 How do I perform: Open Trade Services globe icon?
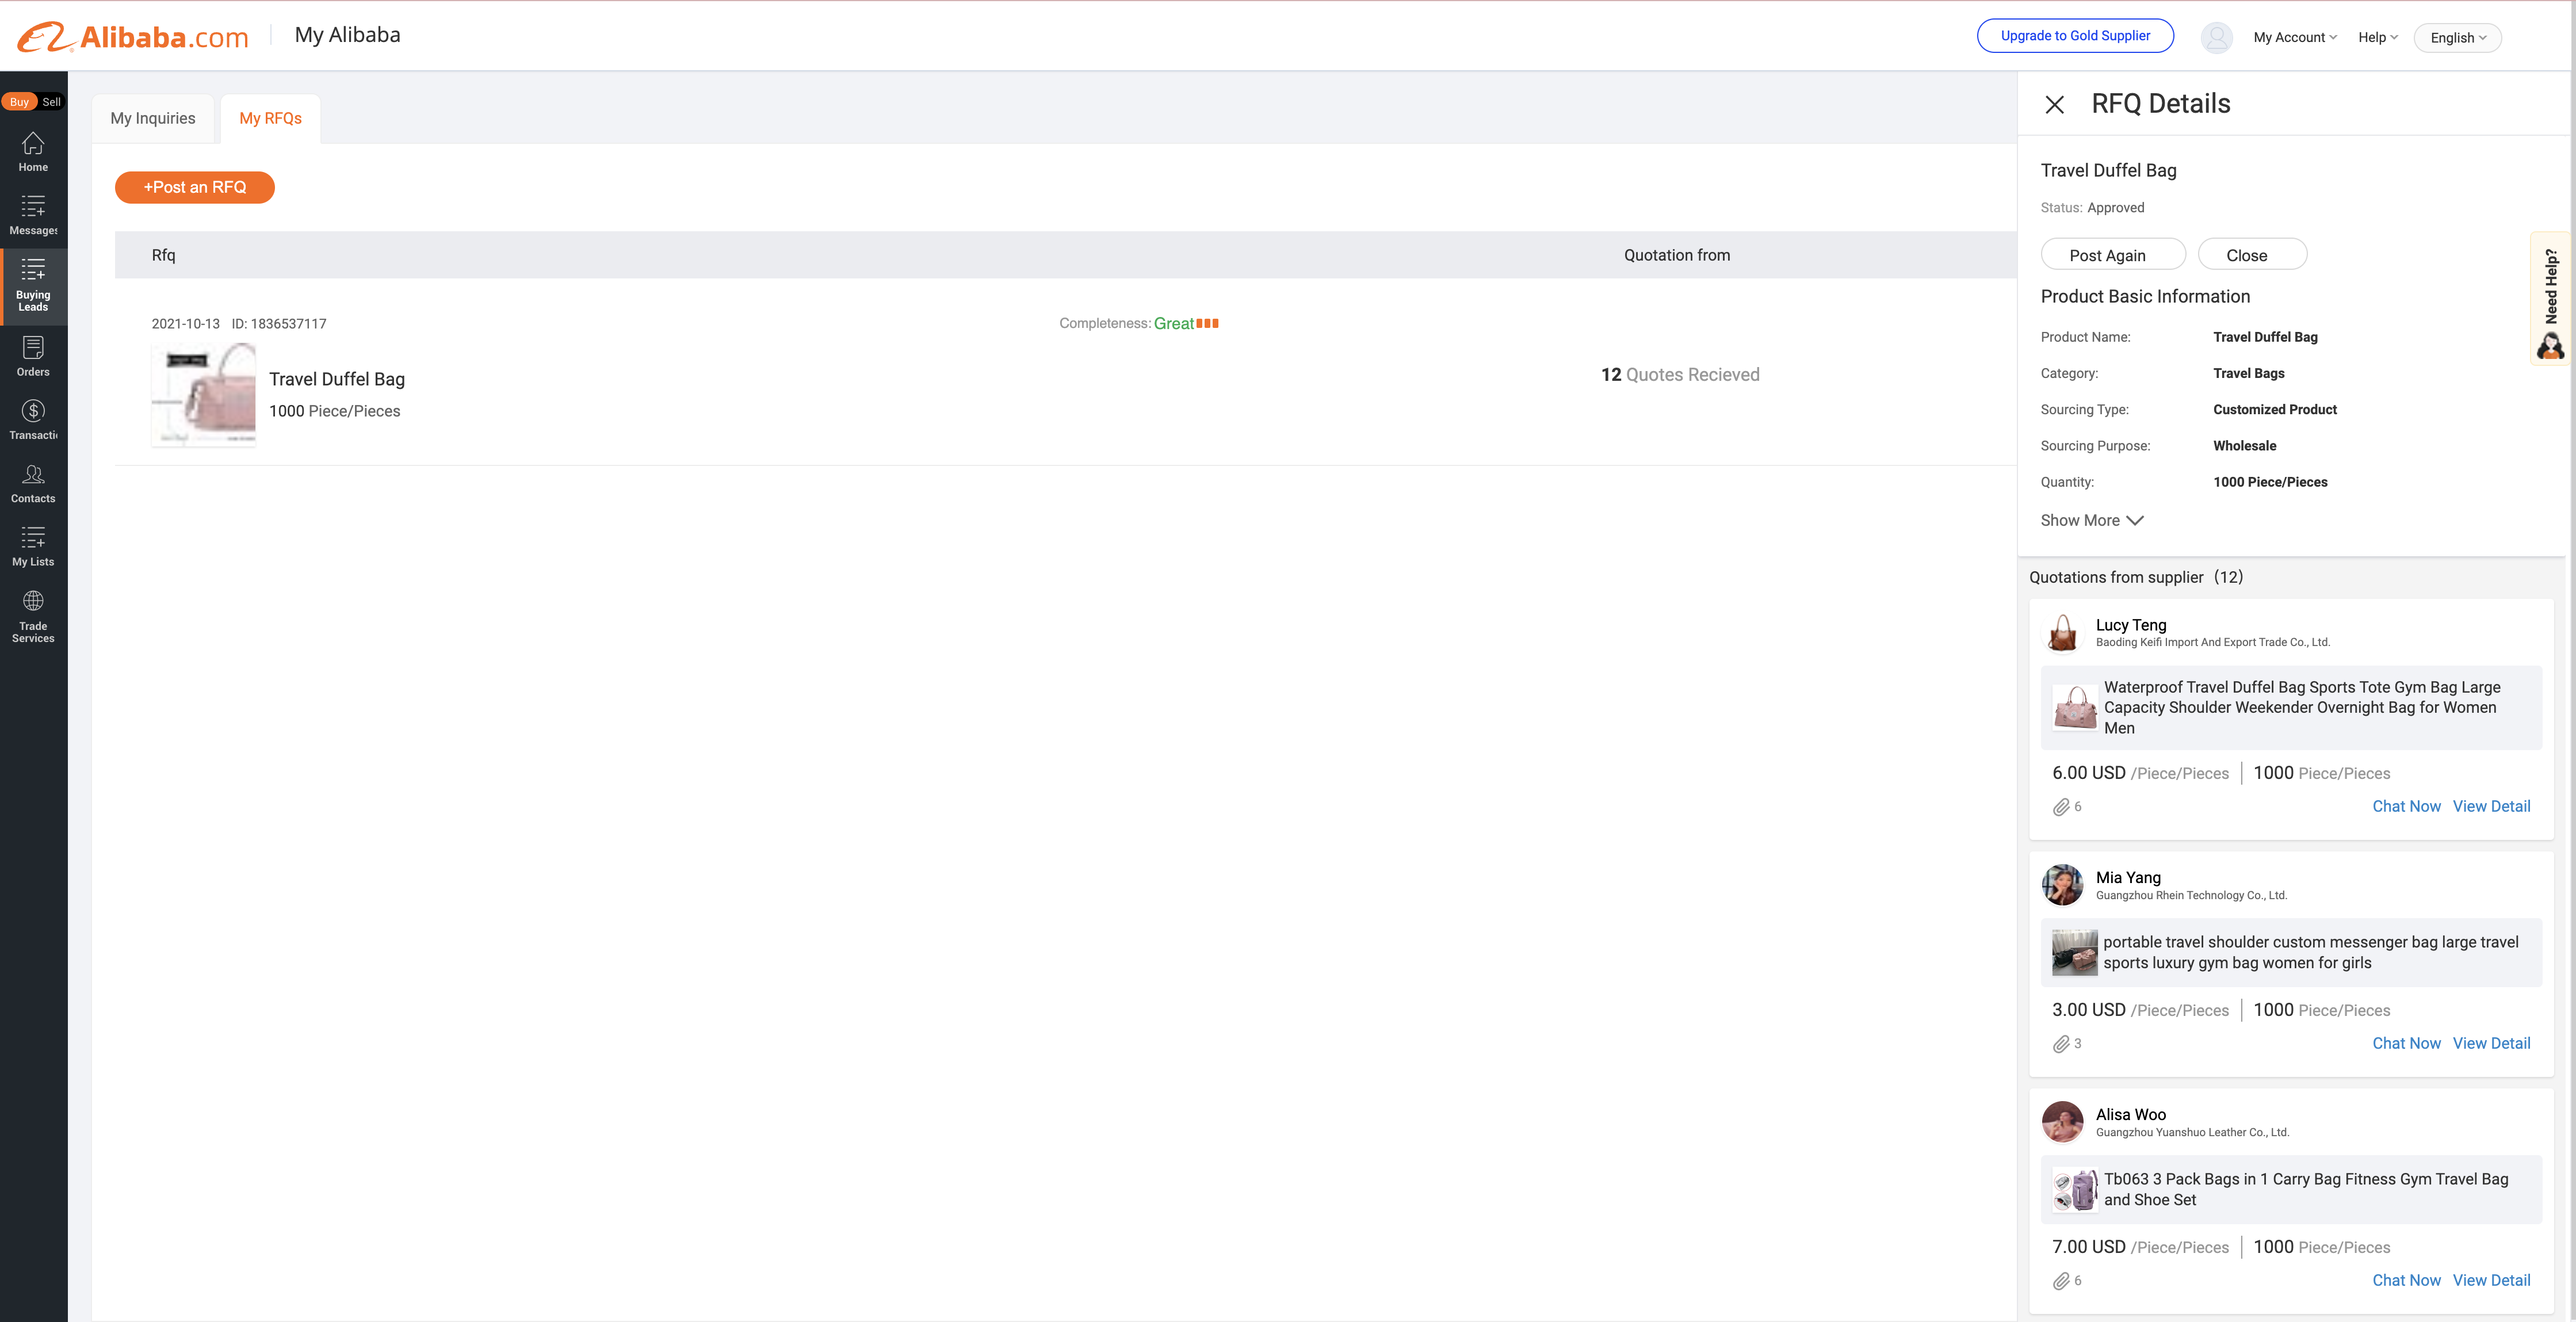33,615
